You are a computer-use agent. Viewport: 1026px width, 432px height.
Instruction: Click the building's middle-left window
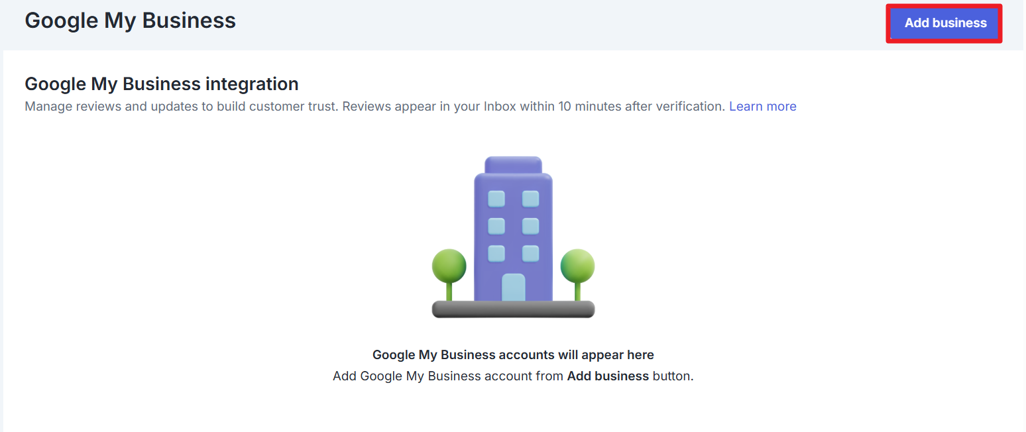coord(496,226)
